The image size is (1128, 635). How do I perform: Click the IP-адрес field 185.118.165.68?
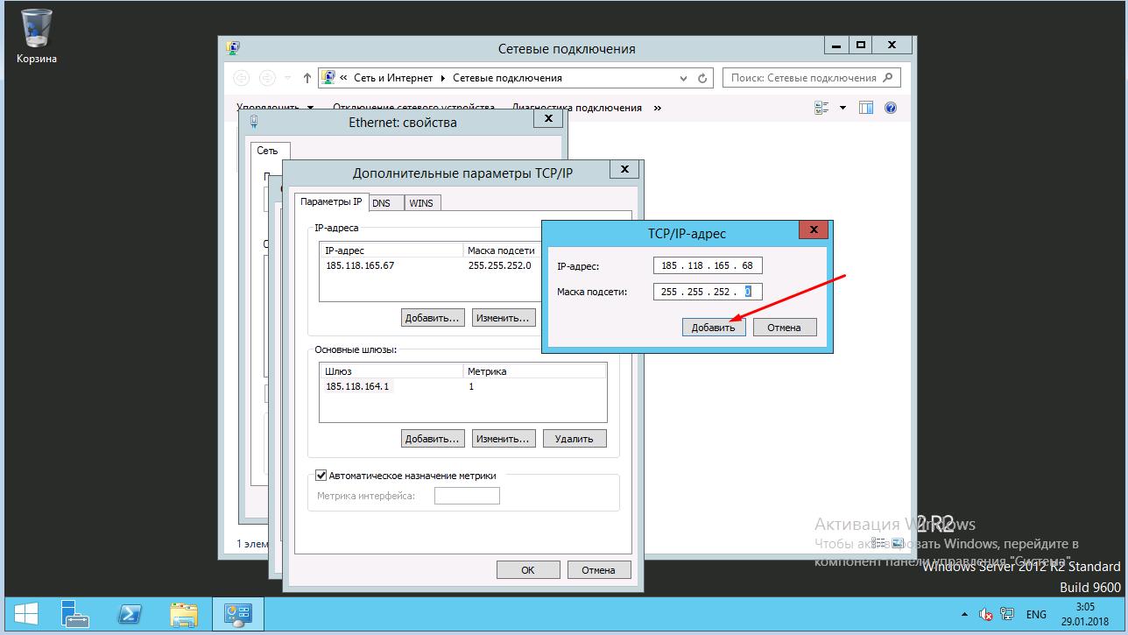pyautogui.click(x=708, y=265)
